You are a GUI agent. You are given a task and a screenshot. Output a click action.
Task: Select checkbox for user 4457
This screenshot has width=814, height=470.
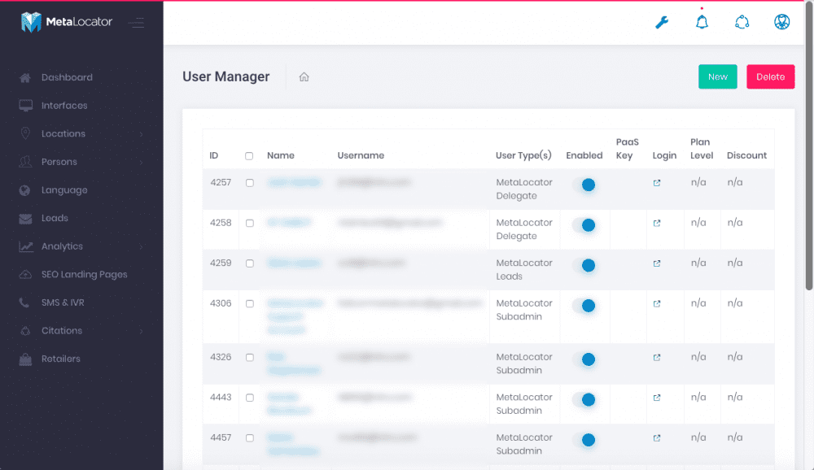(250, 437)
